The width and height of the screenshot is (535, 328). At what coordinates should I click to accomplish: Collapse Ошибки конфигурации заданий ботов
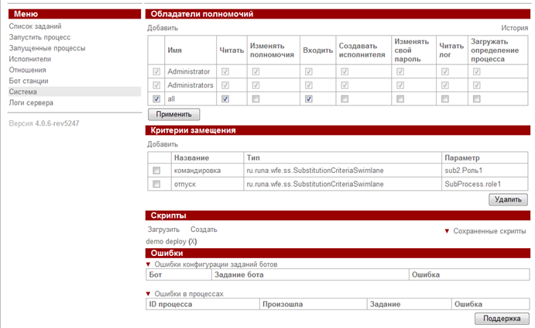tap(212, 264)
